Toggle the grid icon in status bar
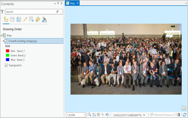Screen dimensions: 188x118 point(98,115)
